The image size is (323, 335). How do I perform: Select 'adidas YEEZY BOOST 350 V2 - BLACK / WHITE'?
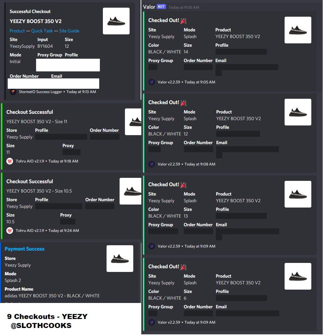(x=52, y=296)
